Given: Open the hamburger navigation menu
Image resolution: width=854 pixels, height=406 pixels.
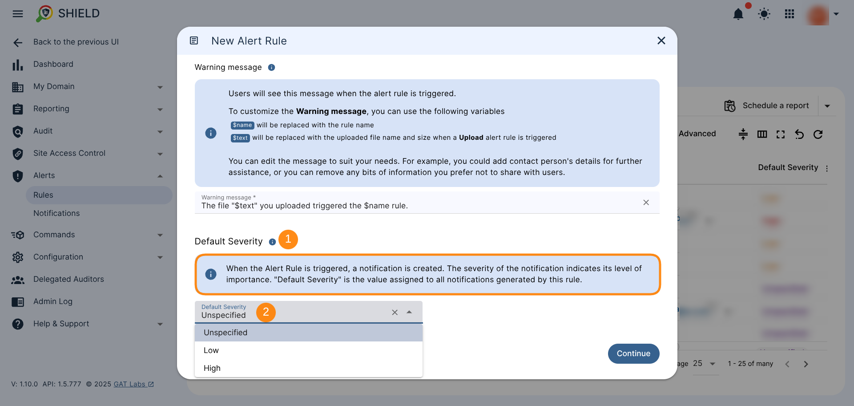Looking at the screenshot, I should click(18, 14).
